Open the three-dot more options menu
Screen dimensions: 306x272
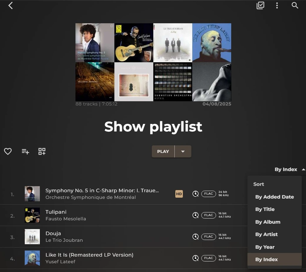tap(277, 5)
